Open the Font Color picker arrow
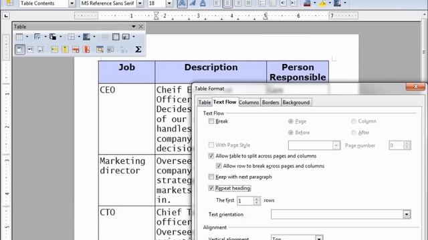This screenshot has width=428, height=240. [x=314, y=3]
